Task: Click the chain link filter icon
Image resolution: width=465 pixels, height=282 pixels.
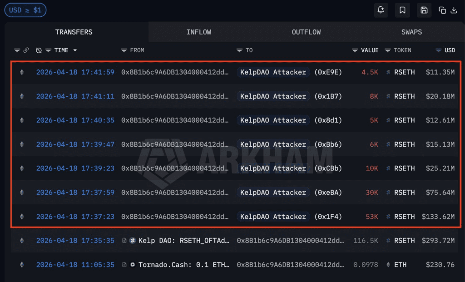Action: pyautogui.click(x=26, y=50)
